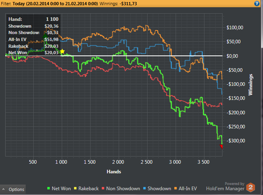Click the green triangle high-point marker
263x195 pixels.
pos(45,36)
